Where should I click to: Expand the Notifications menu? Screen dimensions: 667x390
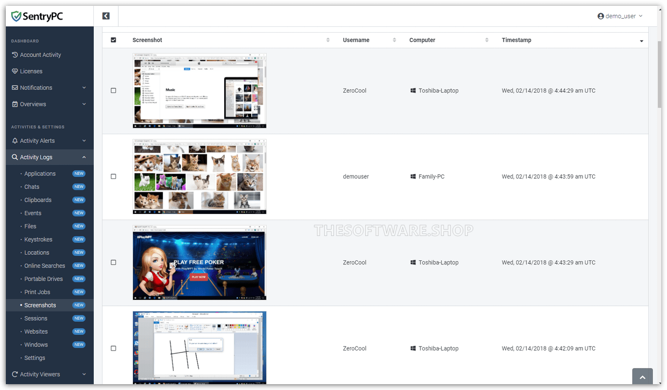[x=37, y=87]
